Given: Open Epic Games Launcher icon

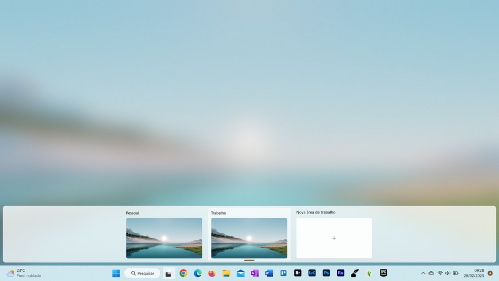Looking at the screenshot, I should coord(383,273).
